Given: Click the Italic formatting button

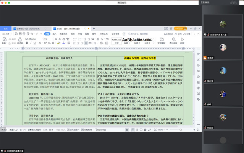Looking at the screenshot, I should [x=30, y=43].
